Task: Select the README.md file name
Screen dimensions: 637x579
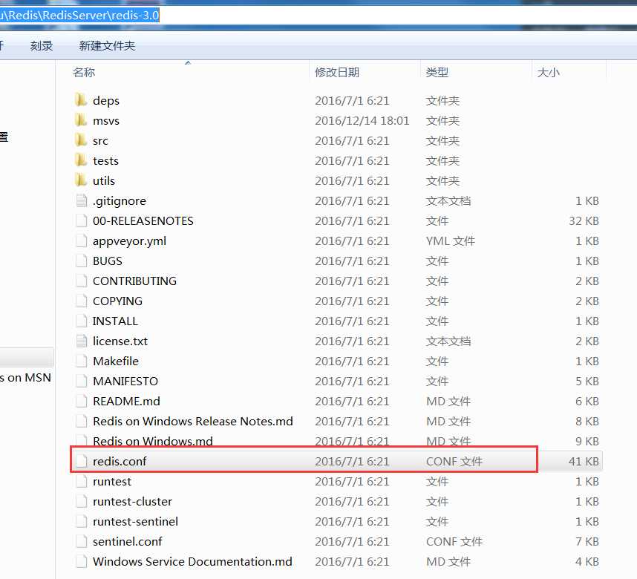Action: 126,401
